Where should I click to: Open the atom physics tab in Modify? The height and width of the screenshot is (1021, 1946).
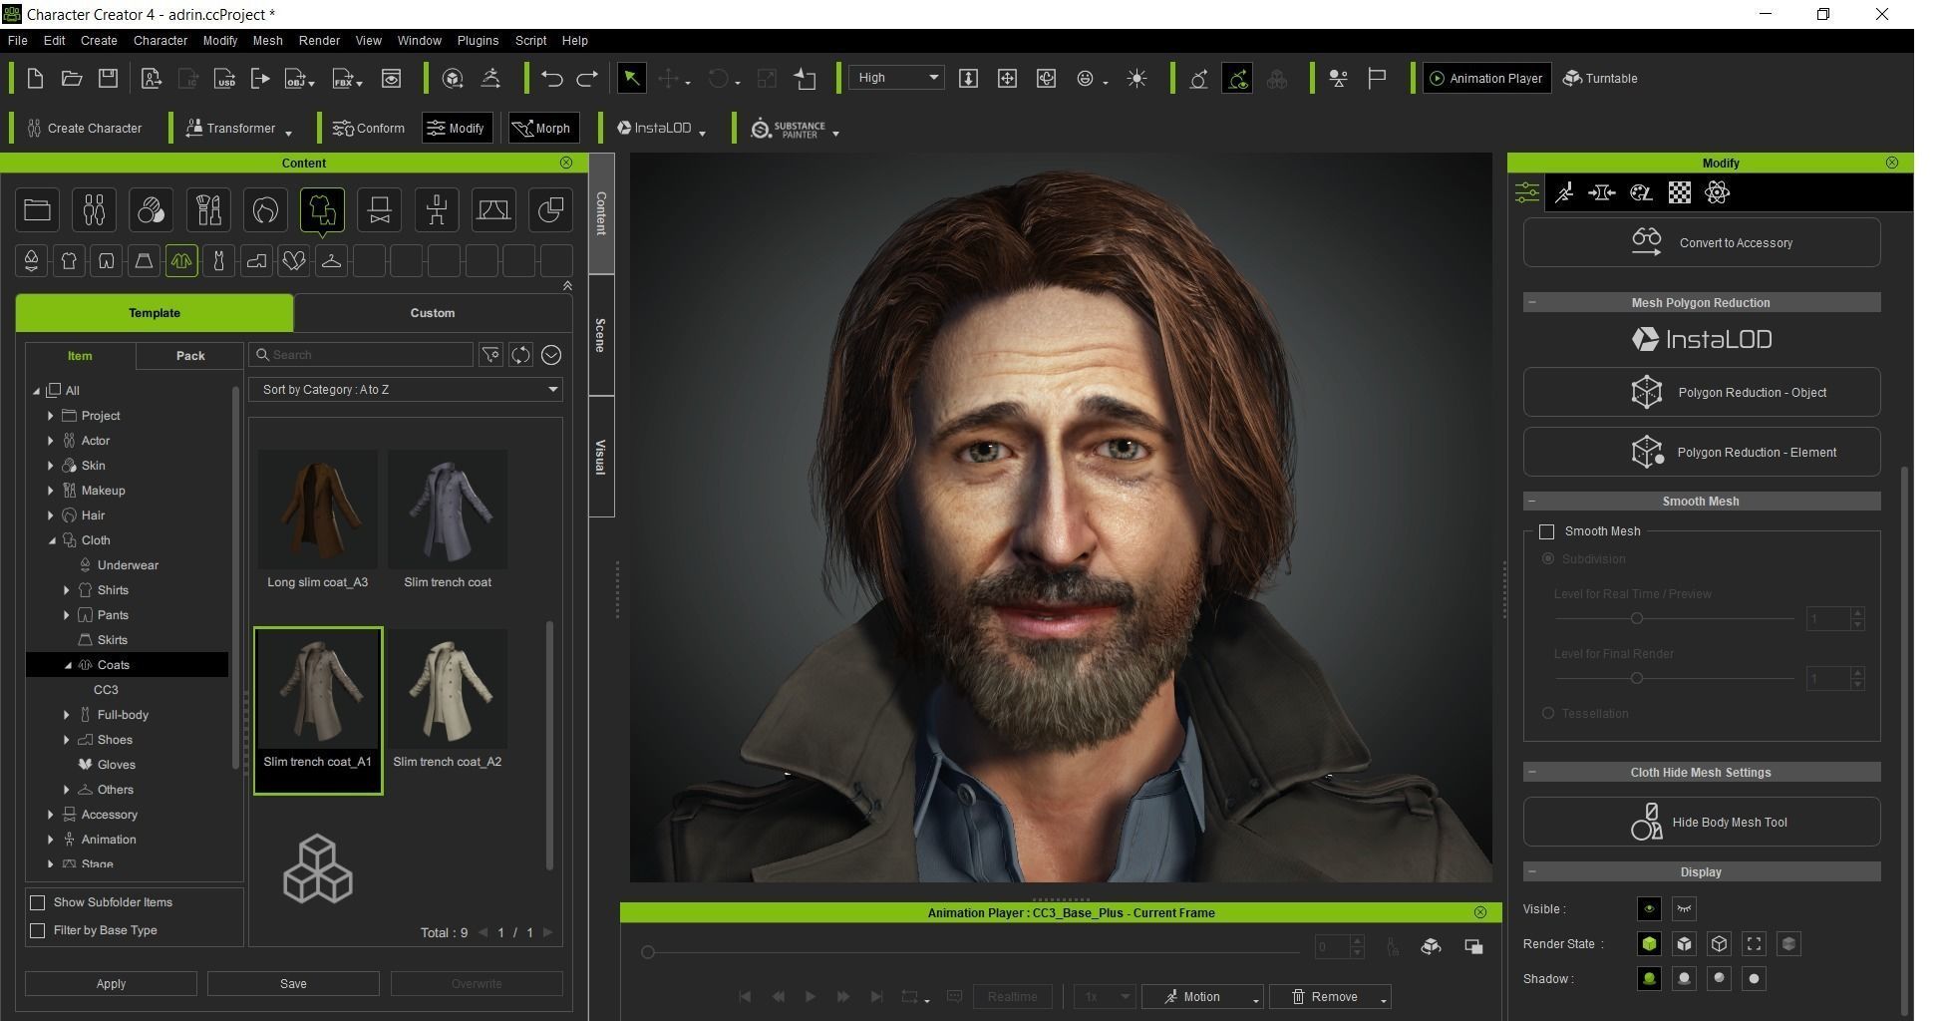(x=1717, y=192)
